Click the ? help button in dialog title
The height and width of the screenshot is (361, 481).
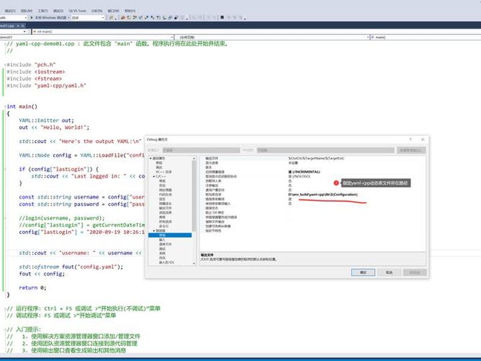[x=411, y=140]
